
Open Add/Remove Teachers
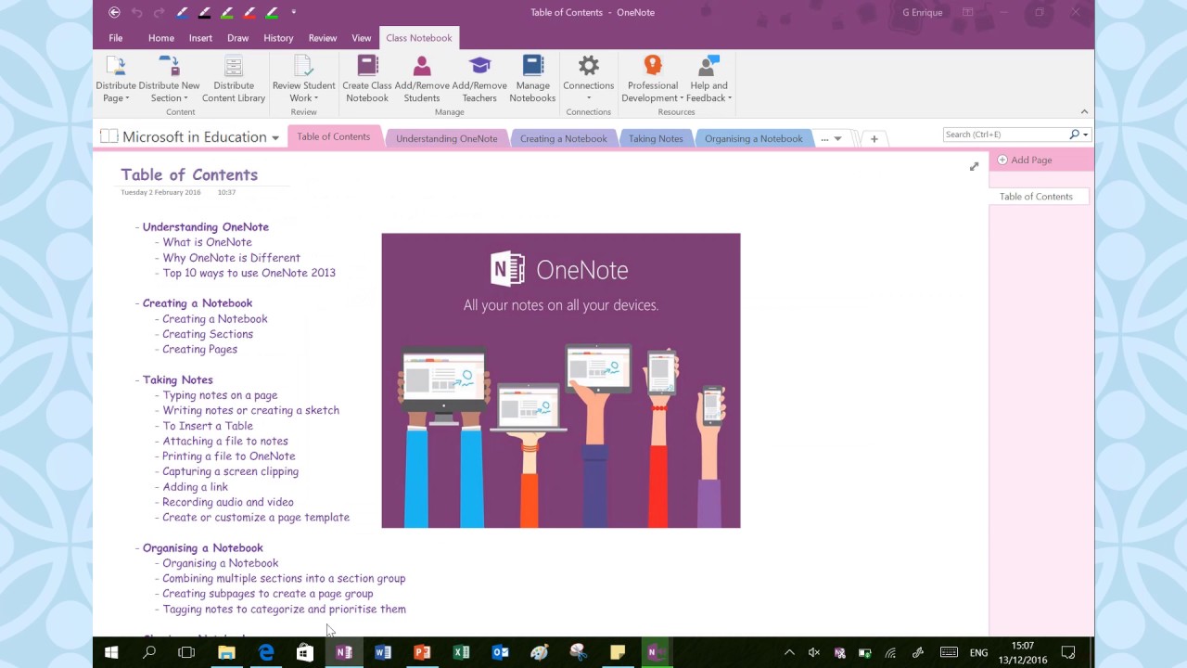[479, 79]
